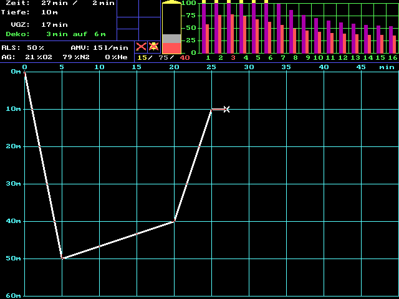Select the red compartment number 3

pyautogui.click(x=233, y=57)
